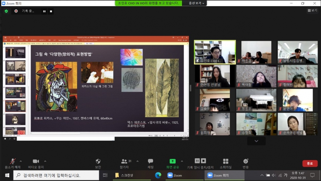Open the participants (참가자) panel
Image resolution: width=321 pixels, height=181 pixels.
point(124,163)
